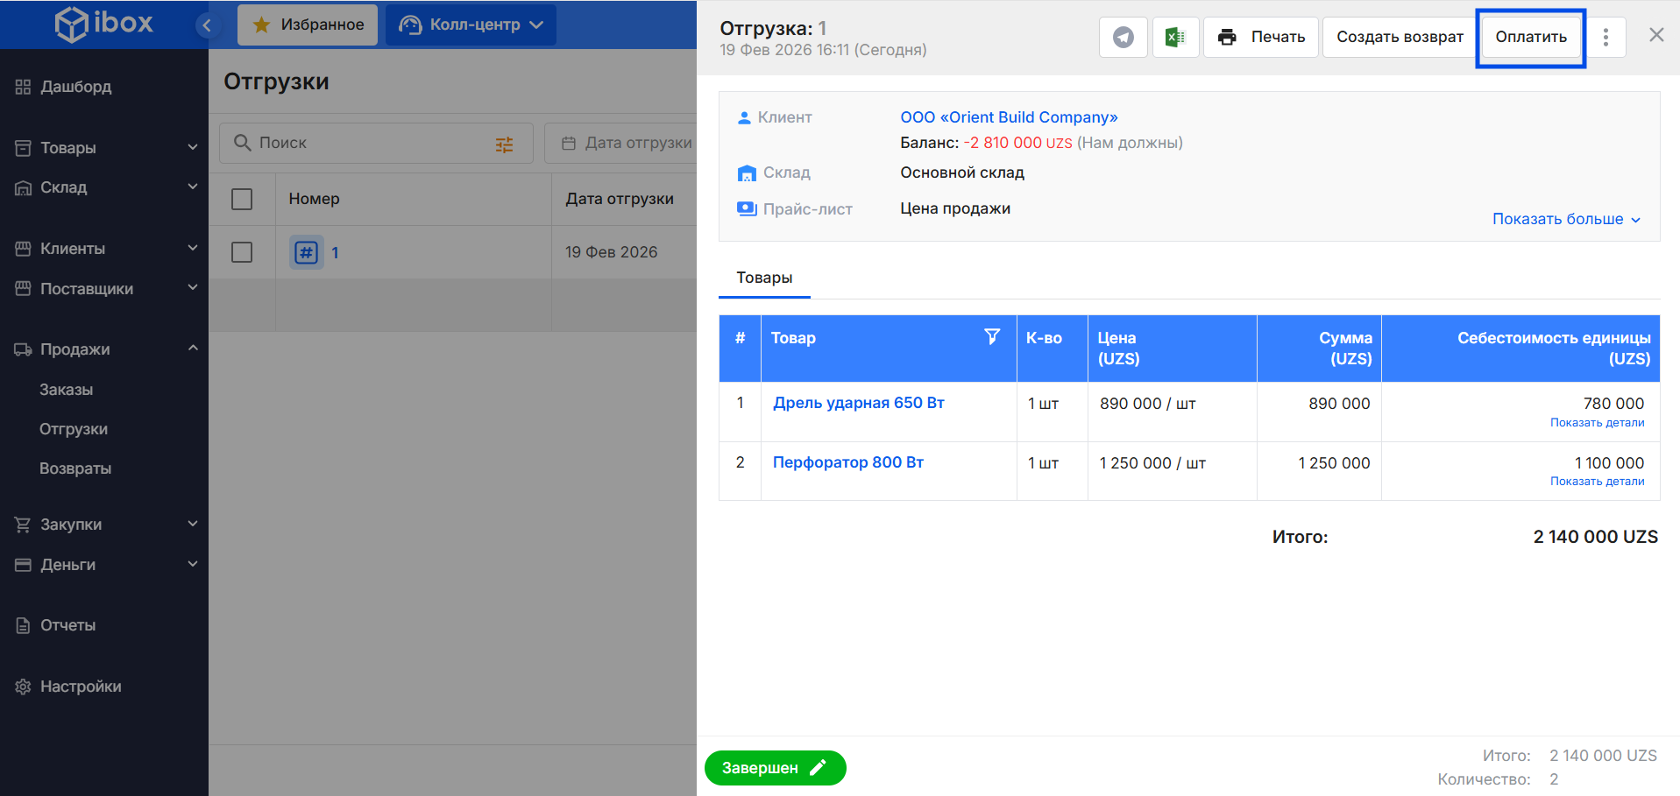Open client ООО «Orient Build Company» link
This screenshot has height=796, width=1680.
click(x=1009, y=117)
